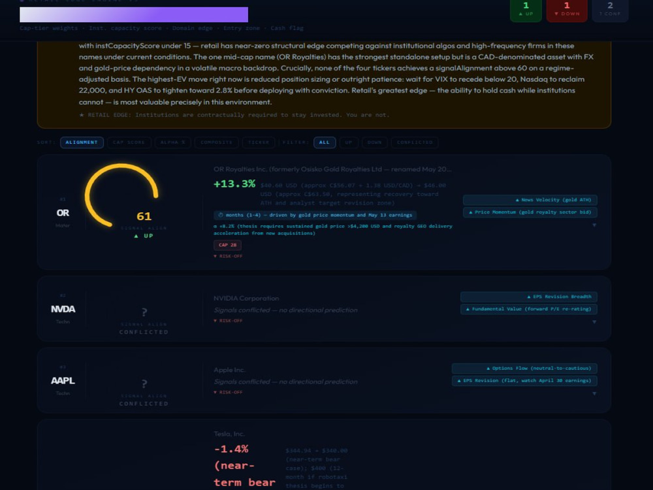The image size is (653, 490).
Task: Sort the list by Alpha %
Action: (173, 142)
